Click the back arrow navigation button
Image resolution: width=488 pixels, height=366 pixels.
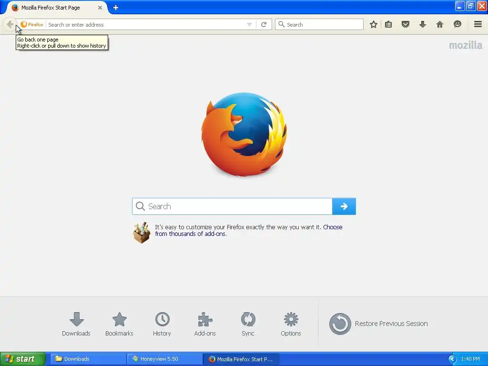pyautogui.click(x=10, y=24)
